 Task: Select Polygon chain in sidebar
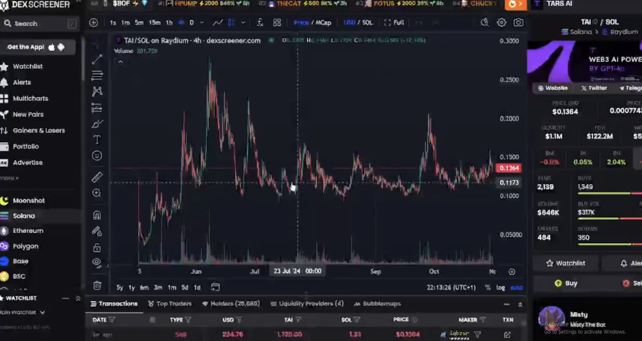(26, 246)
